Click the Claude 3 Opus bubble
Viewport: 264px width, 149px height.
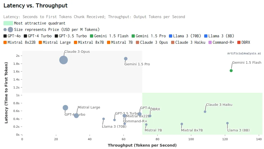63,60
